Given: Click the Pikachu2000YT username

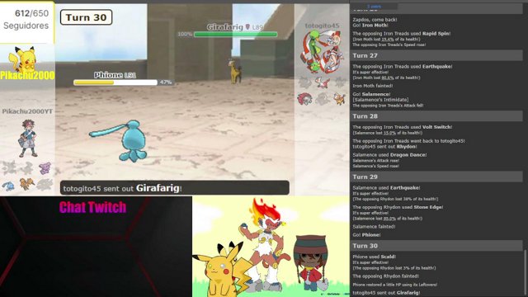Looking at the screenshot, I should 27,111.
